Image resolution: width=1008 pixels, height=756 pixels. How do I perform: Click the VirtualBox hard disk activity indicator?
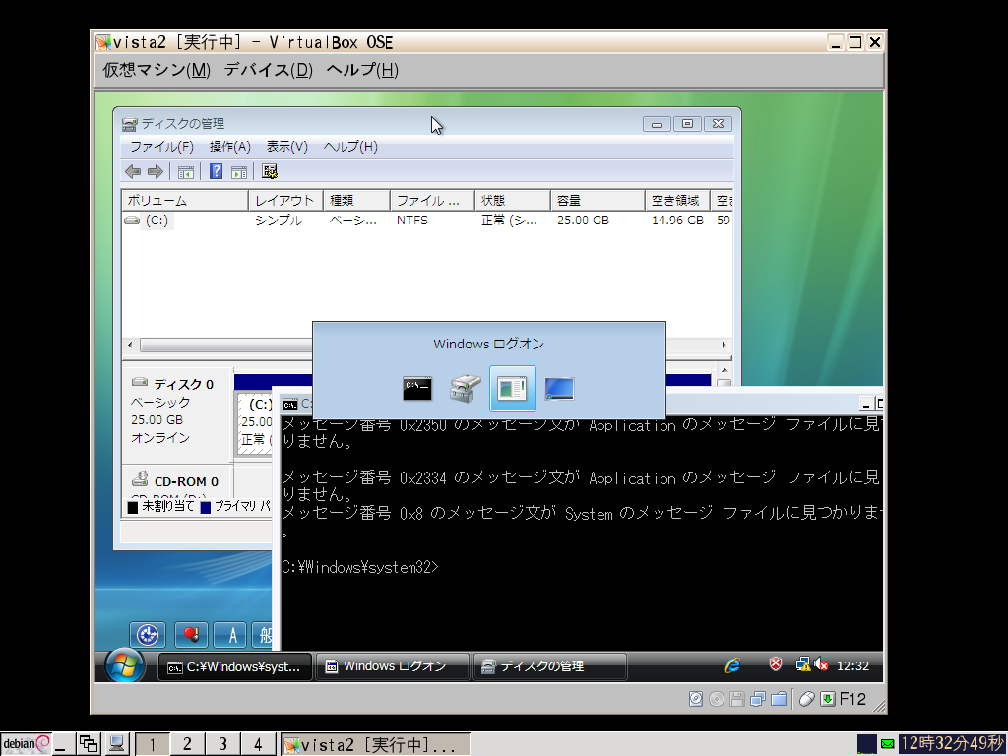click(x=696, y=699)
